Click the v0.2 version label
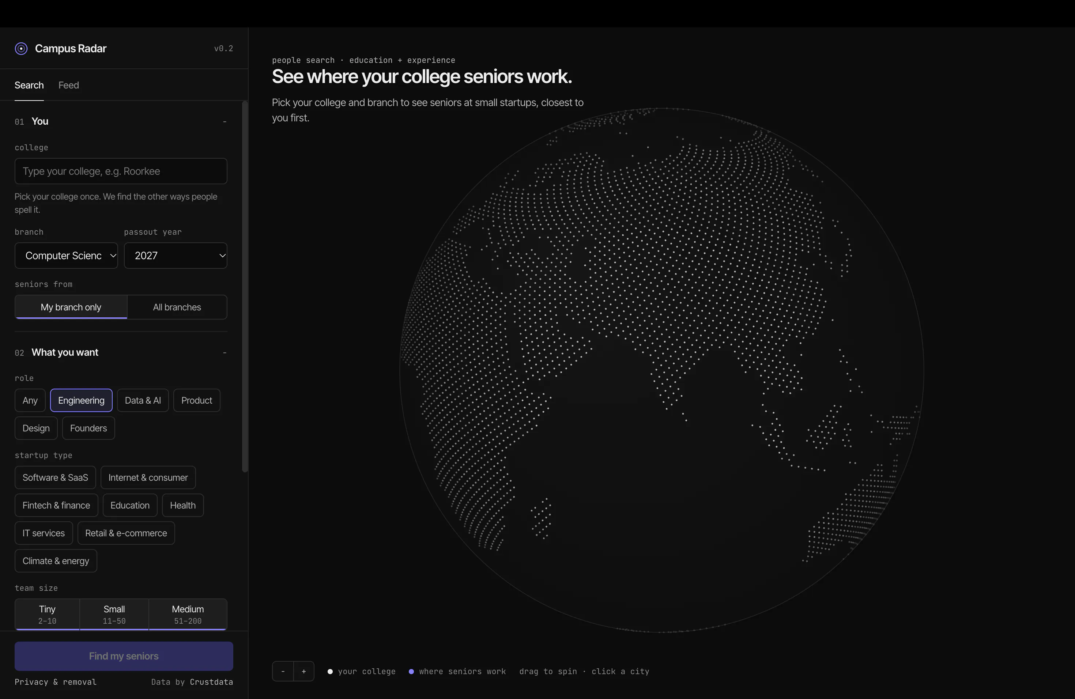Screen dimensions: 1075x699 [223, 49]
